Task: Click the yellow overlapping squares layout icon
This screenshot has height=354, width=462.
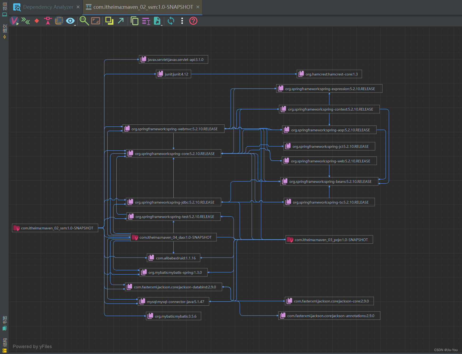Action: click(109, 21)
